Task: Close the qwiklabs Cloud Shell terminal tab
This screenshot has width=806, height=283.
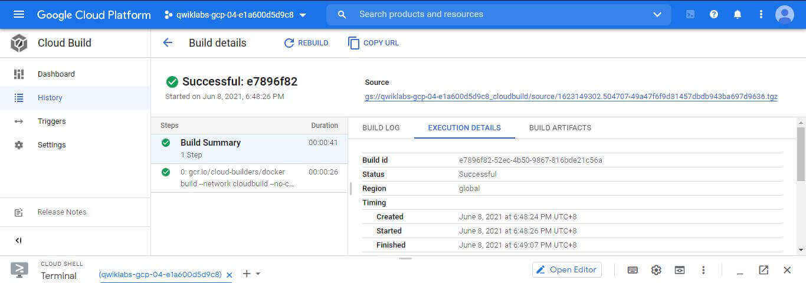Action: 230,275
